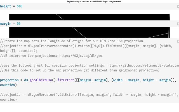Click the margin value 50

coord(18,24)
